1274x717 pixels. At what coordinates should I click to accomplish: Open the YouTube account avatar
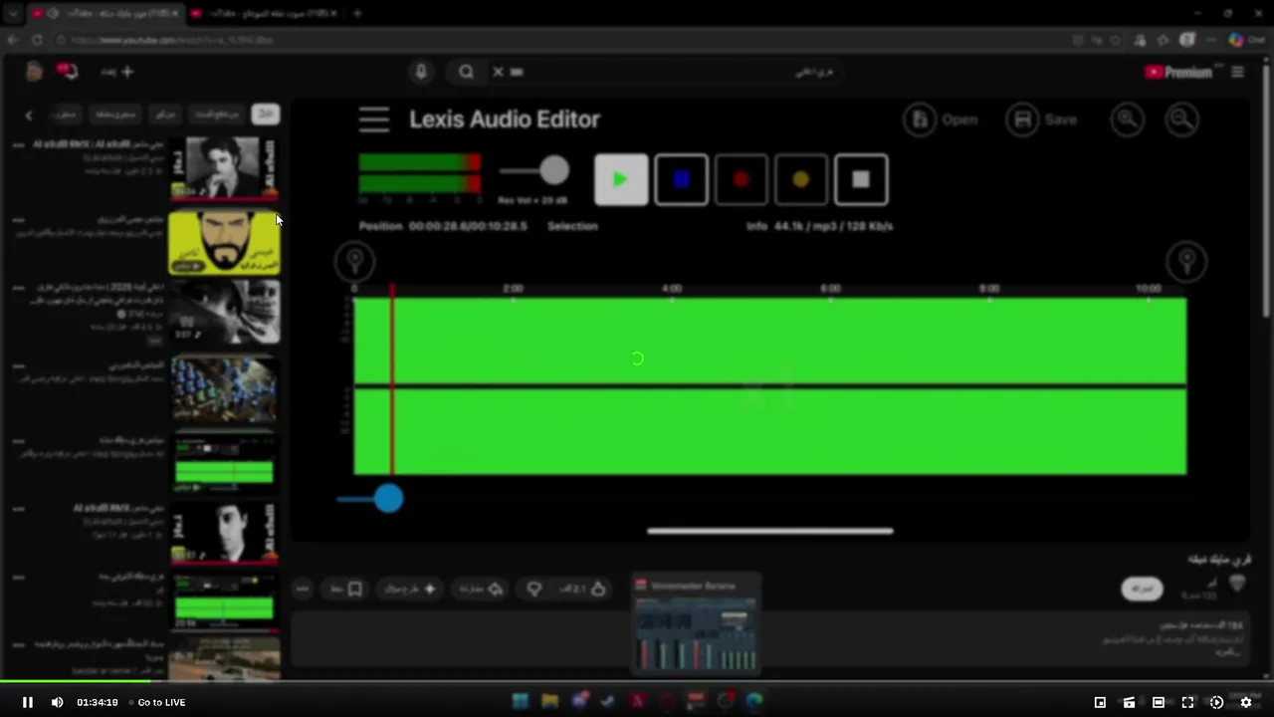coord(35,72)
